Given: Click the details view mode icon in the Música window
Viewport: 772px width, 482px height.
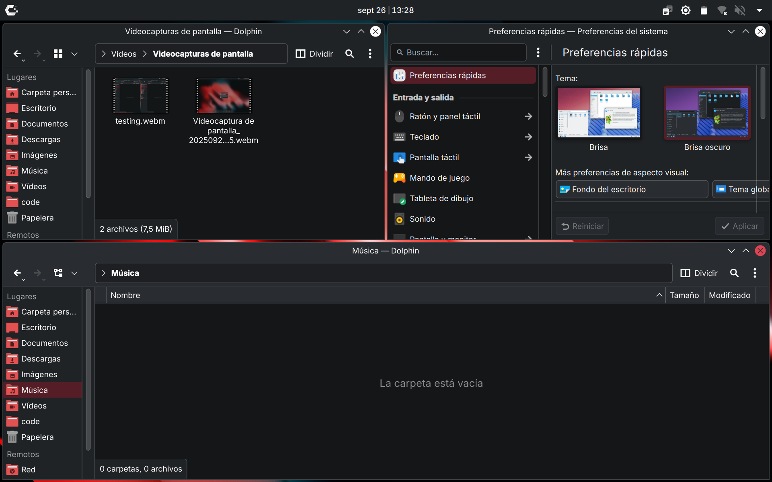Looking at the screenshot, I should tap(58, 273).
